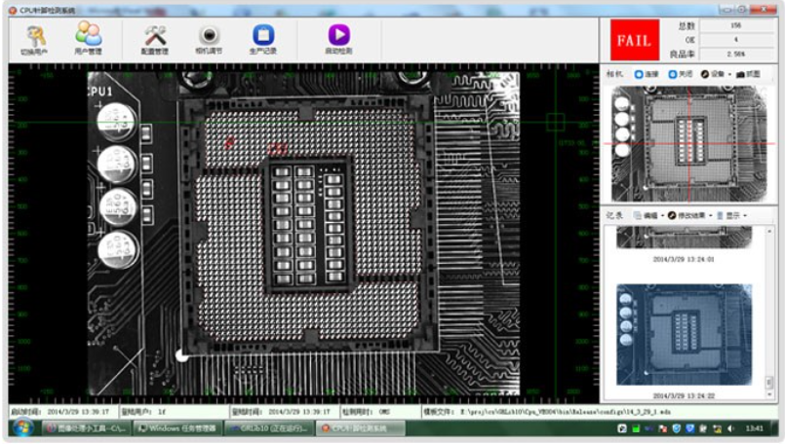Switch to Windows Task Manager taskbar item
Image resolution: width=785 pixels, height=444 pixels.
coord(177,427)
